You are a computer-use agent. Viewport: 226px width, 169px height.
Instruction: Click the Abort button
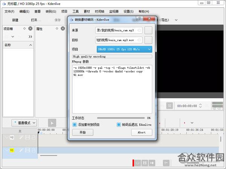[x=142, y=132]
